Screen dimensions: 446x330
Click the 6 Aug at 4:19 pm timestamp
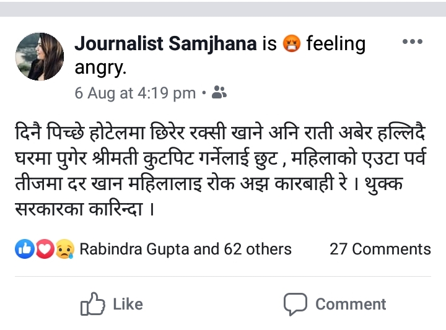pyautogui.click(x=135, y=93)
